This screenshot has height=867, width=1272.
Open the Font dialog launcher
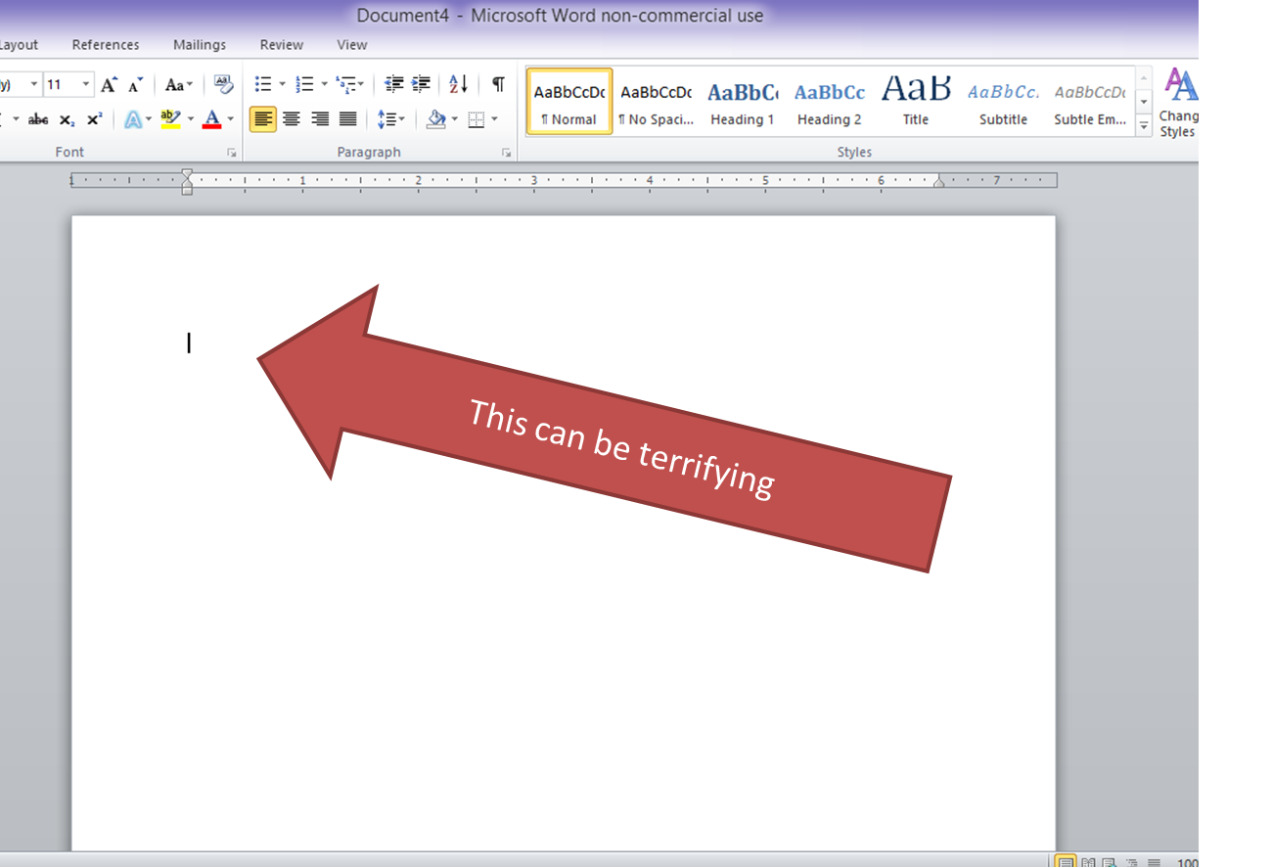point(232,153)
